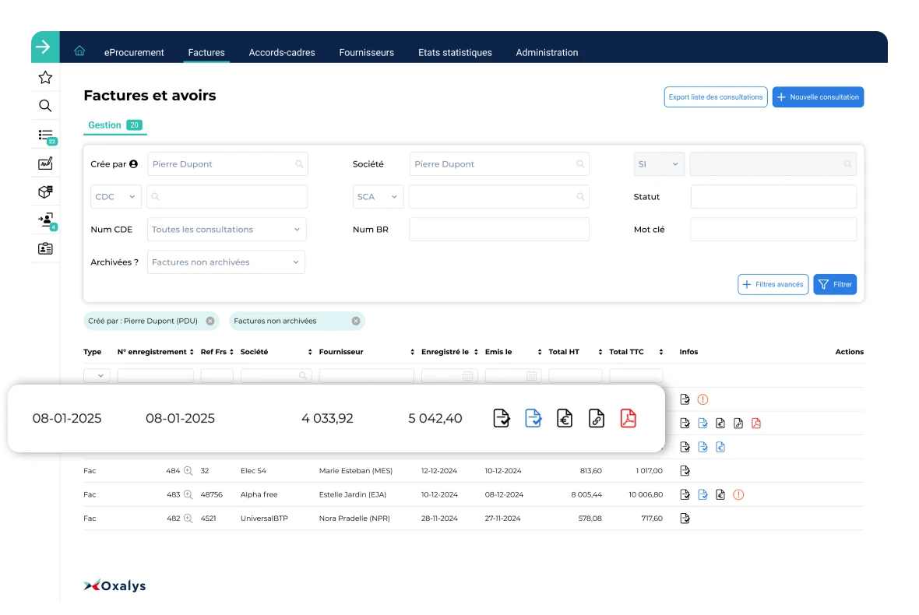Click amount '10 006,80'
The width and height of the screenshot is (919, 615).
click(646, 495)
